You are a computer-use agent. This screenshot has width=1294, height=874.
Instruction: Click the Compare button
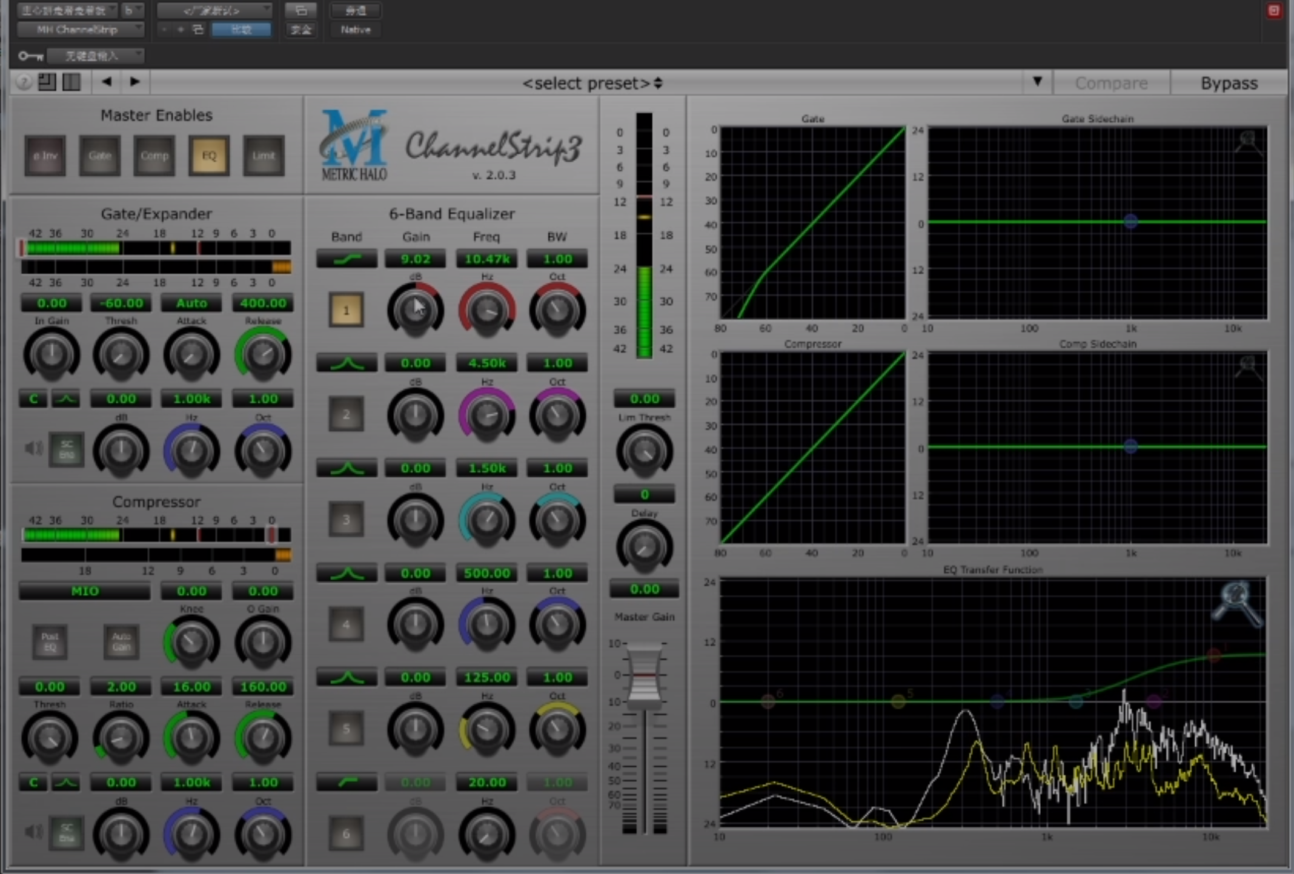click(x=1111, y=83)
